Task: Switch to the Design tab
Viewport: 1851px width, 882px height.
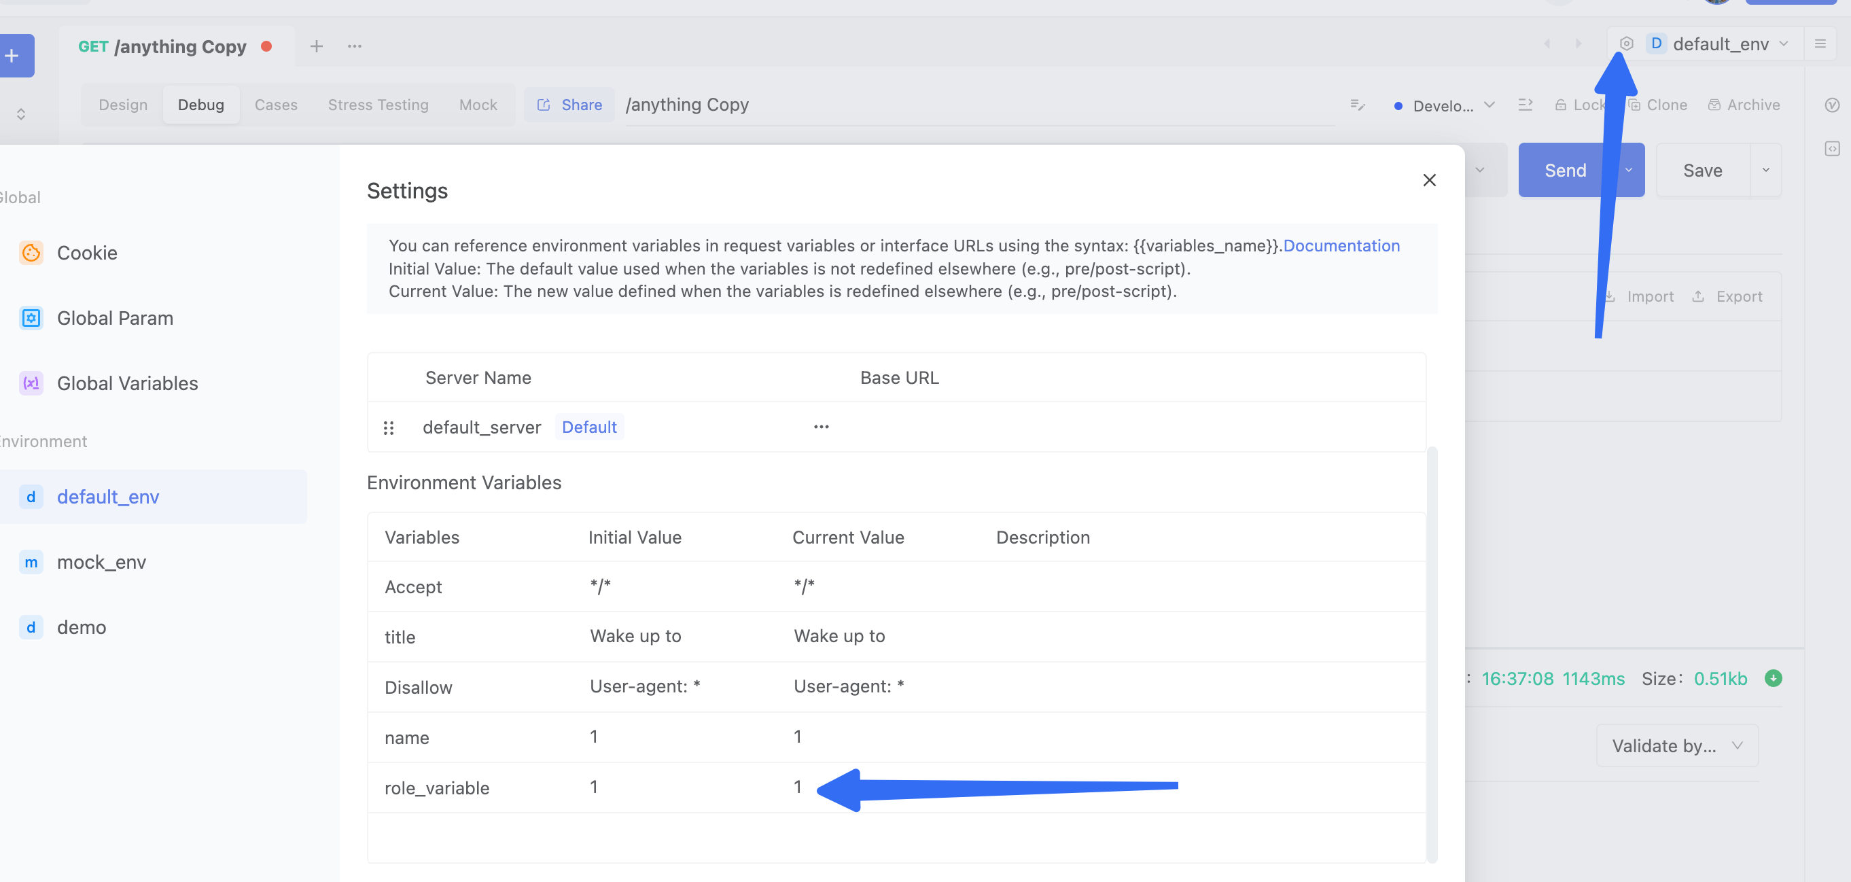Action: 123,105
